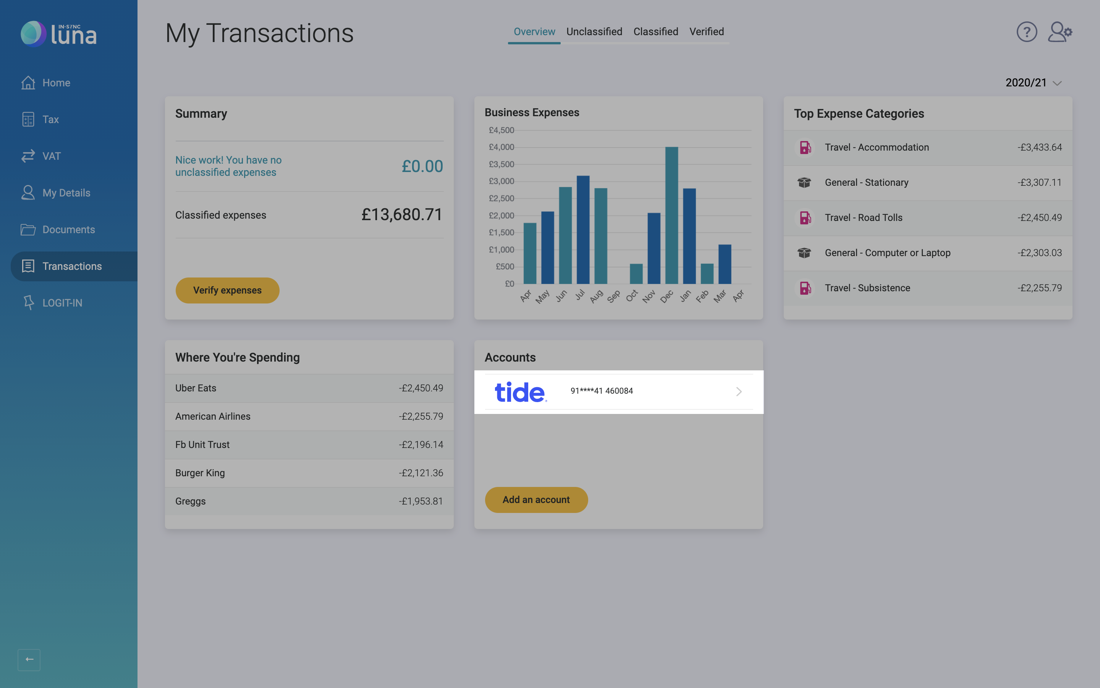Screen dimensions: 1100x688
Task: Expand the Tide account details chevron
Action: point(739,391)
